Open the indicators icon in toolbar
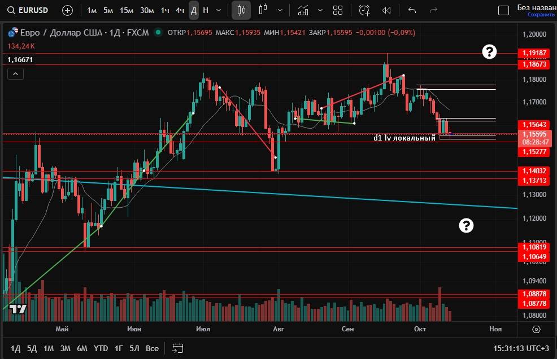The height and width of the screenshot is (359, 557). (303, 10)
